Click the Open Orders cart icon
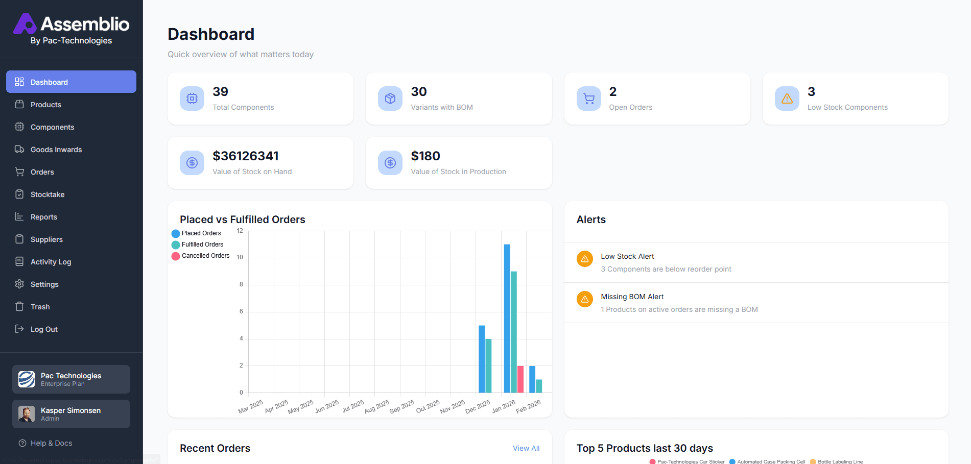971x464 pixels. click(x=589, y=99)
